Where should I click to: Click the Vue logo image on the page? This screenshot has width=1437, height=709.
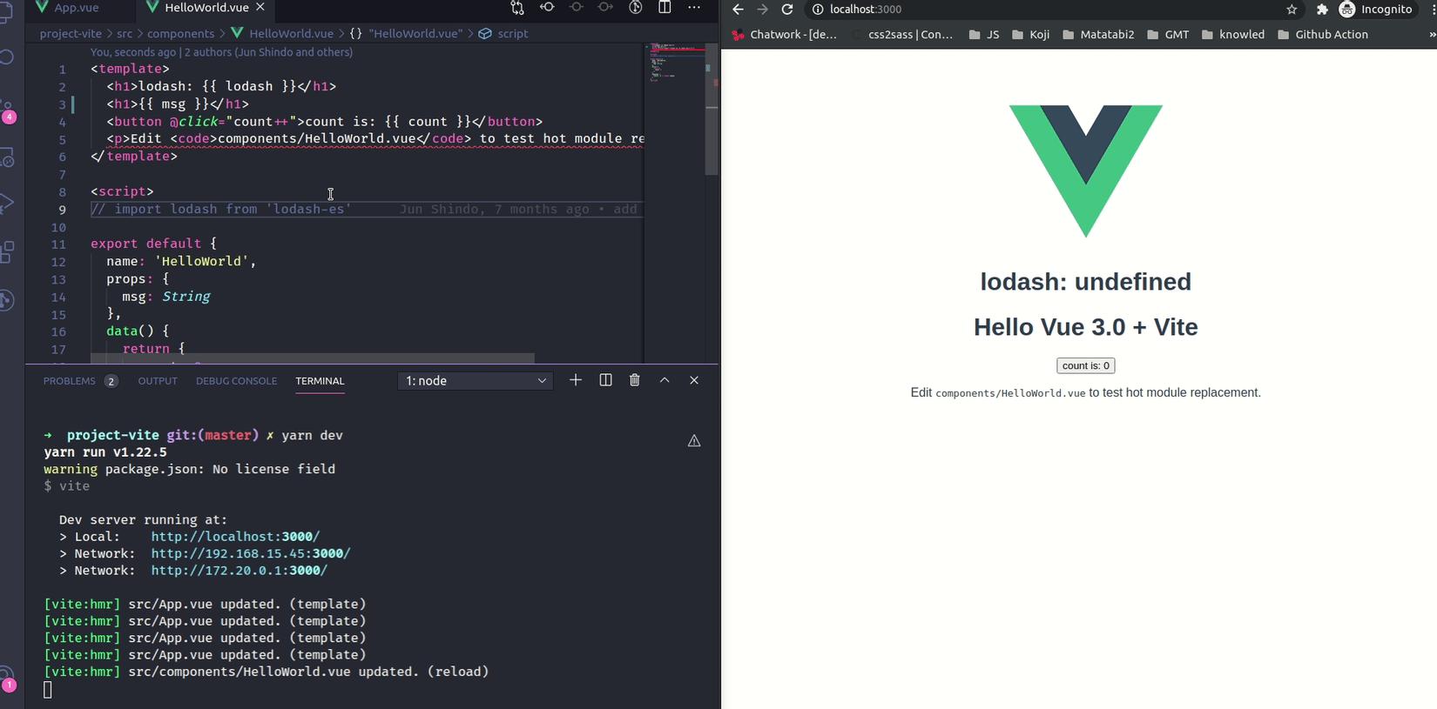click(1086, 171)
